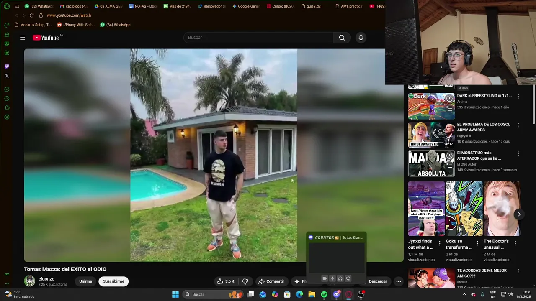Open OBS Studio from the taskbar
Image resolution: width=536 pixels, height=301 pixels.
click(361, 294)
